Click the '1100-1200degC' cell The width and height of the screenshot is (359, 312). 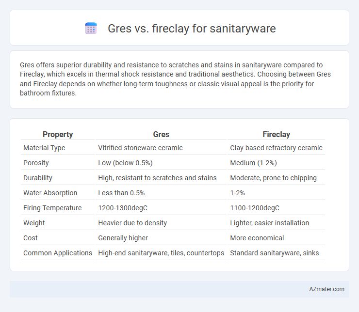click(x=255, y=208)
